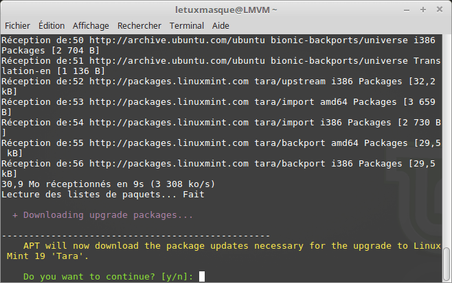Close the terminal window

tap(440, 9)
